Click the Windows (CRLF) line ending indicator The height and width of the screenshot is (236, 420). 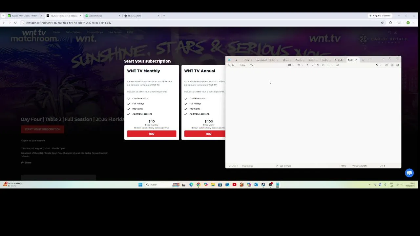(x=359, y=166)
